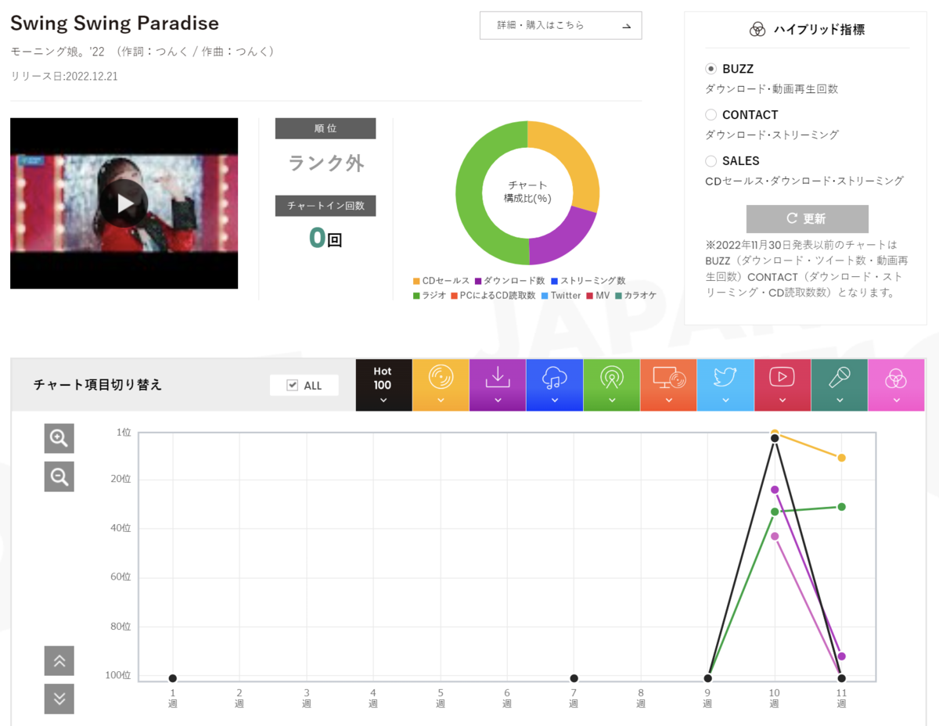The image size is (939, 726).
Task: Click the ダウンロード数 legend entry
Action: click(509, 281)
